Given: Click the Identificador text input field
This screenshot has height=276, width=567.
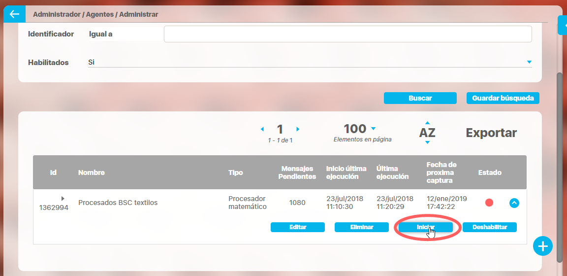Looking at the screenshot, I should 347,34.
